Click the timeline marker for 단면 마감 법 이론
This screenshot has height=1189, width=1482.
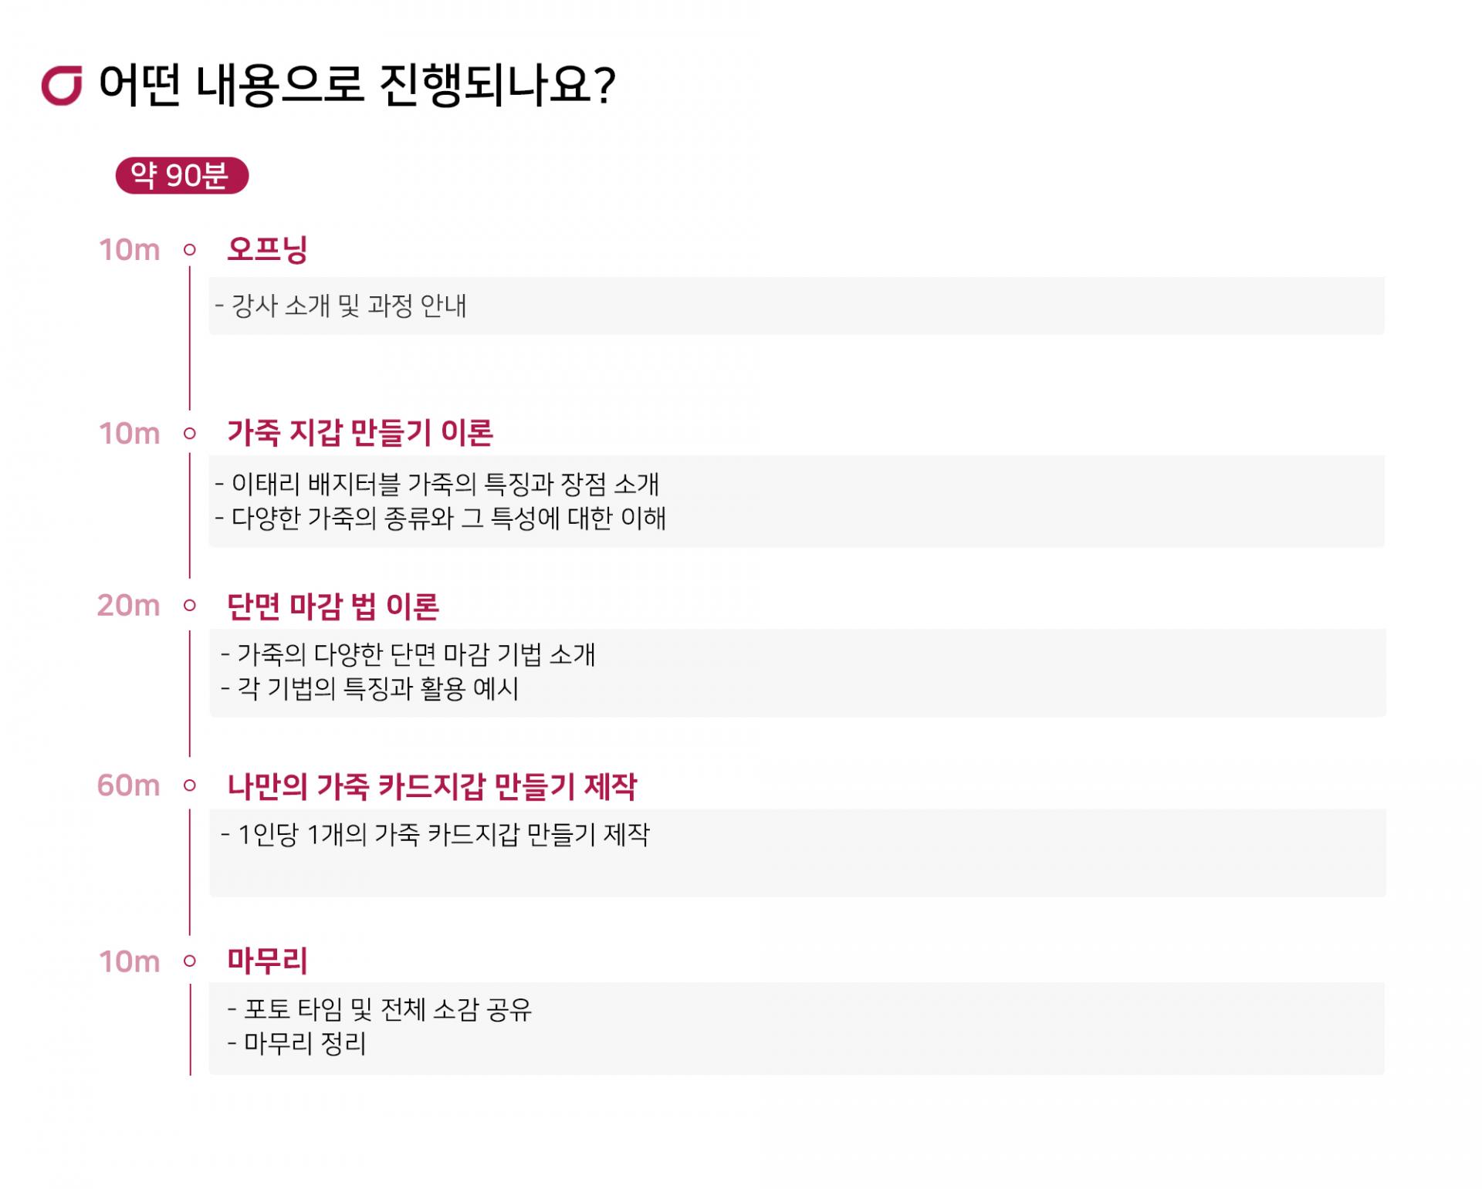coord(190,606)
